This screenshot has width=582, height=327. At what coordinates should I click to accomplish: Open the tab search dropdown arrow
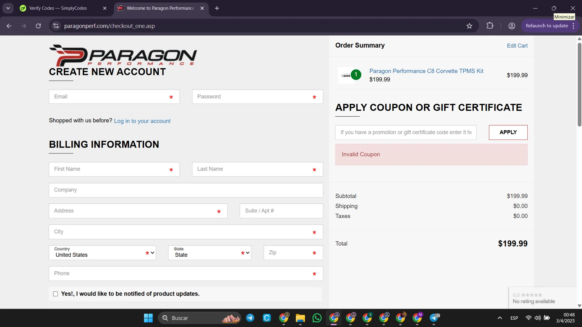[x=8, y=8]
